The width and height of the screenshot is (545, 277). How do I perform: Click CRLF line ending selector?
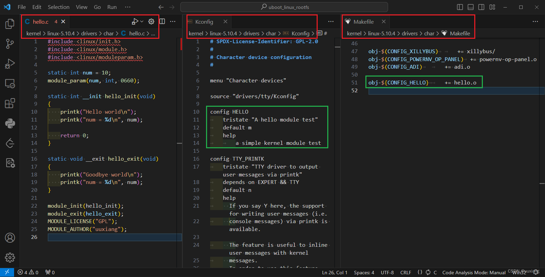(406, 273)
